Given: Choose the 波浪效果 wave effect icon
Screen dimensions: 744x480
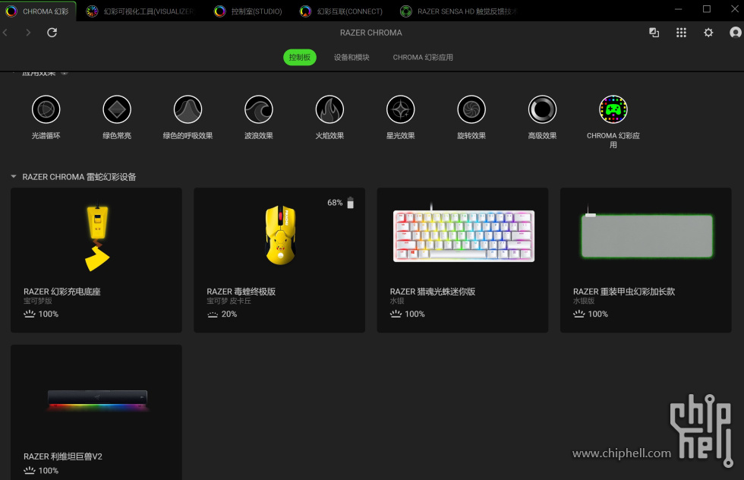Looking at the screenshot, I should click(259, 109).
